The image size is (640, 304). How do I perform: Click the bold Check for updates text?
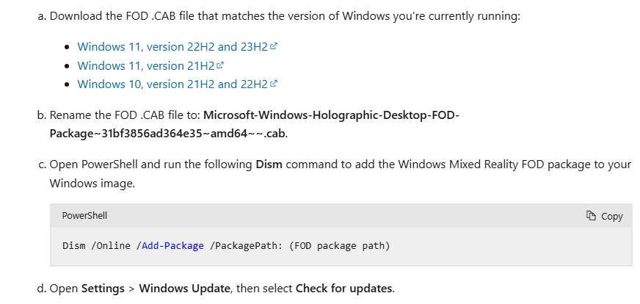tap(343, 288)
